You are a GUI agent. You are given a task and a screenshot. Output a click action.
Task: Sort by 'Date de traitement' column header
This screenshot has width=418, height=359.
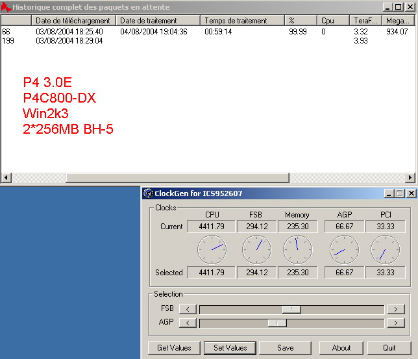click(158, 21)
